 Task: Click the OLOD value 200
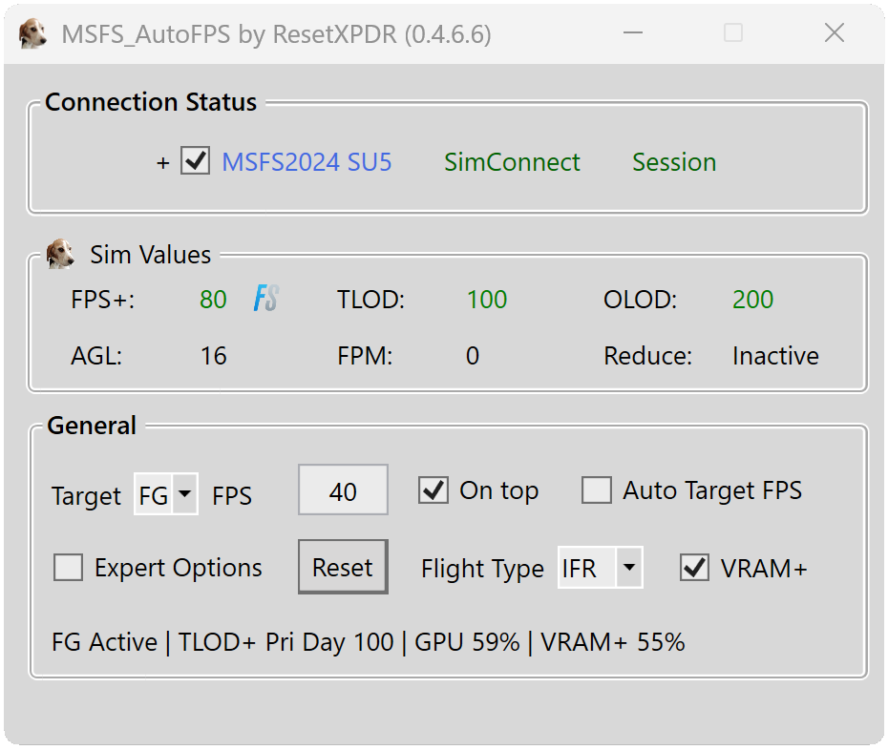pyautogui.click(x=752, y=300)
